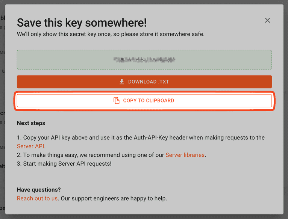288x219 pixels.
Task: Click the 'Have questions?' heading
Action: pos(39,190)
